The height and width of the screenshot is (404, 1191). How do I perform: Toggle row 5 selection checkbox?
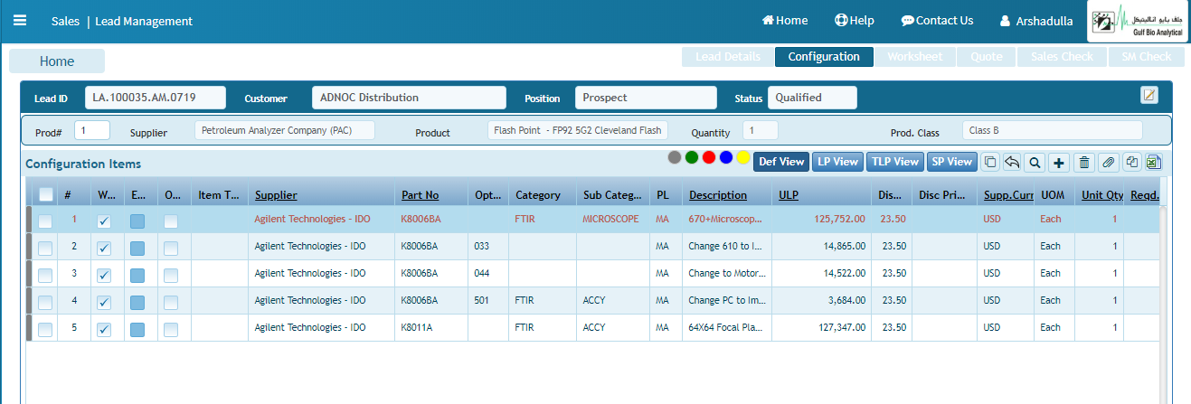click(45, 329)
